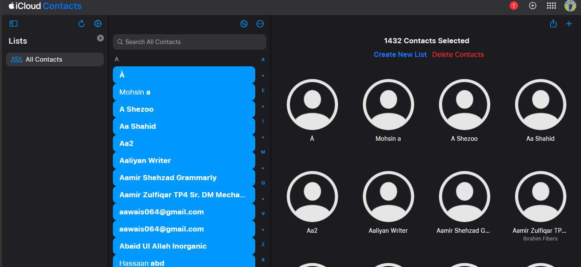The height and width of the screenshot is (267, 581).
Task: Select Abaid Ul Allah Inorganic row
Action: point(184,246)
